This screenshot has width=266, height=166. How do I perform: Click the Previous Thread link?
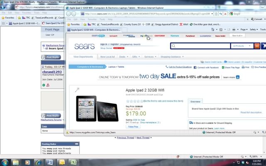[126, 138]
